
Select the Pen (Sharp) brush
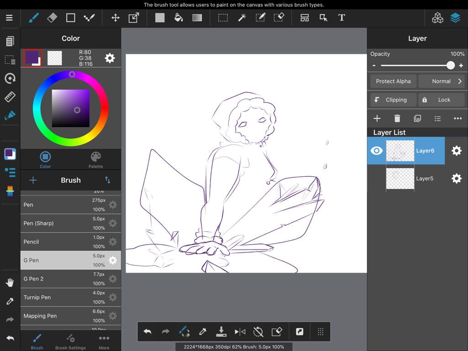pyautogui.click(x=71, y=223)
